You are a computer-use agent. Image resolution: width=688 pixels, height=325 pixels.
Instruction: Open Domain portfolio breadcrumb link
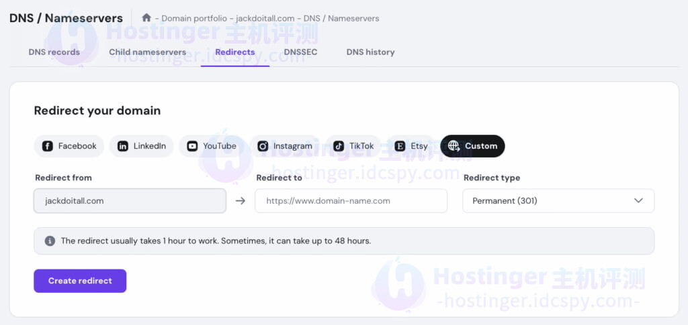click(194, 18)
